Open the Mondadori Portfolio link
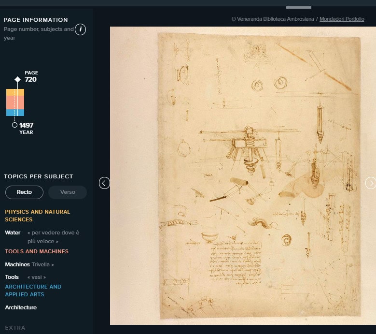This screenshot has width=376, height=334. (342, 19)
